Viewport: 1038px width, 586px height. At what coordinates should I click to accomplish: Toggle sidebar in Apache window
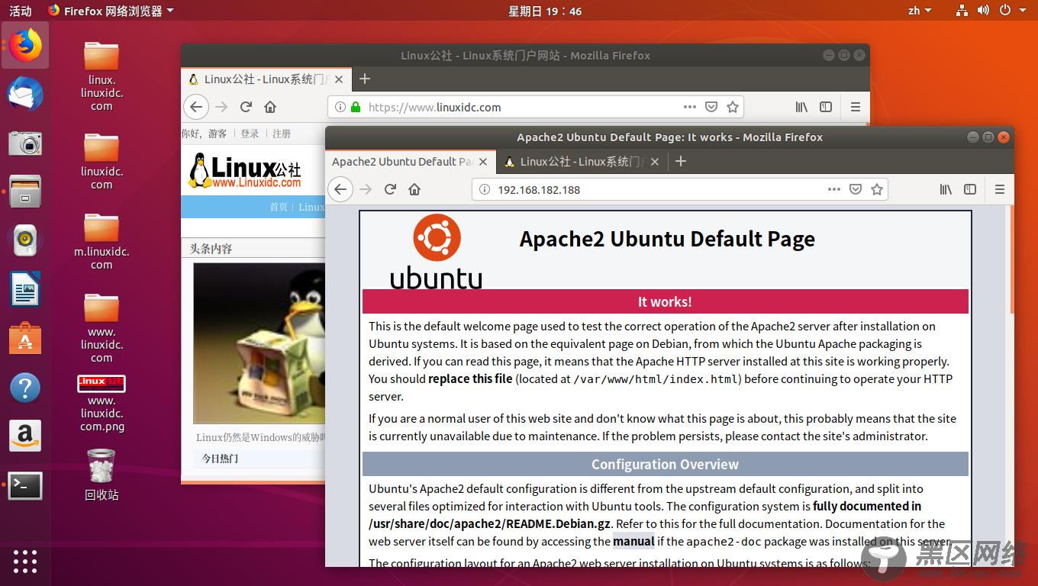[970, 189]
